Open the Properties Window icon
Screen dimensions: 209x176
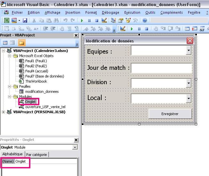tap(121, 20)
